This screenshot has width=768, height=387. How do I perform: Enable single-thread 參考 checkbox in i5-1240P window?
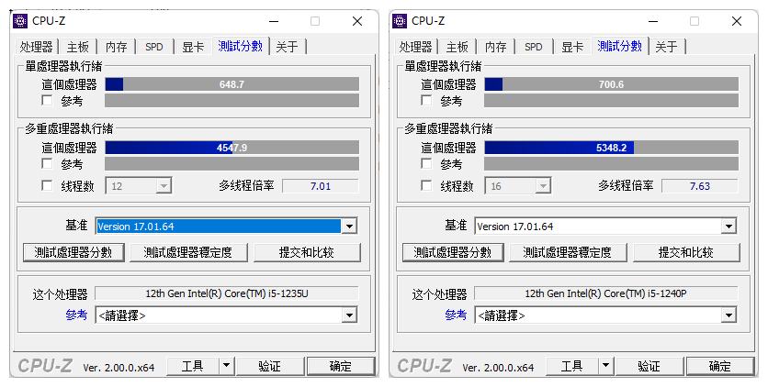426,101
